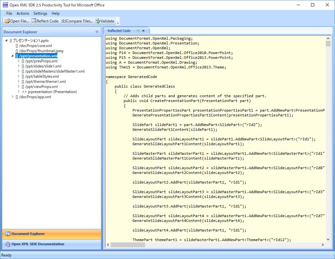
Task: Click the Document Explorer pane icon at bottom
Action: [7, 234]
